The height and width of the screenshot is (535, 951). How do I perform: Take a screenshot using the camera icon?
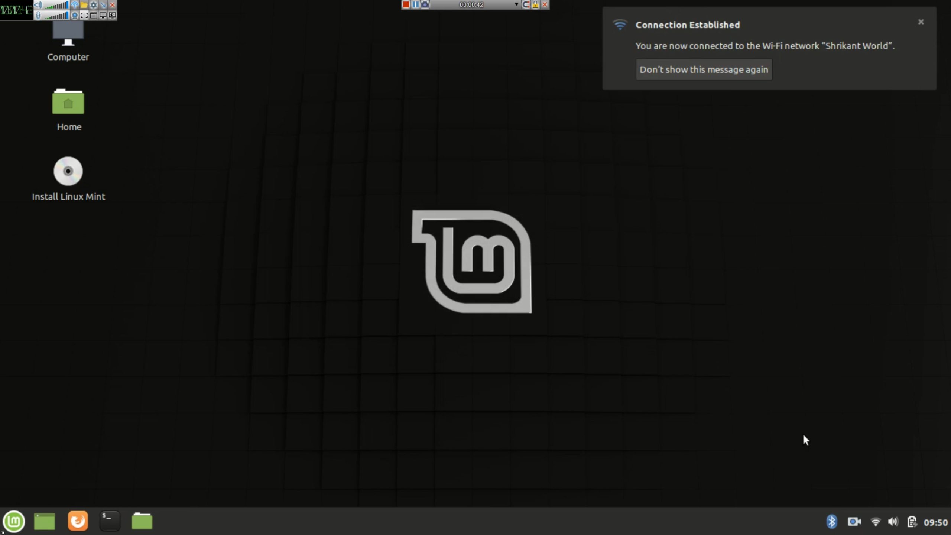pyautogui.click(x=425, y=5)
